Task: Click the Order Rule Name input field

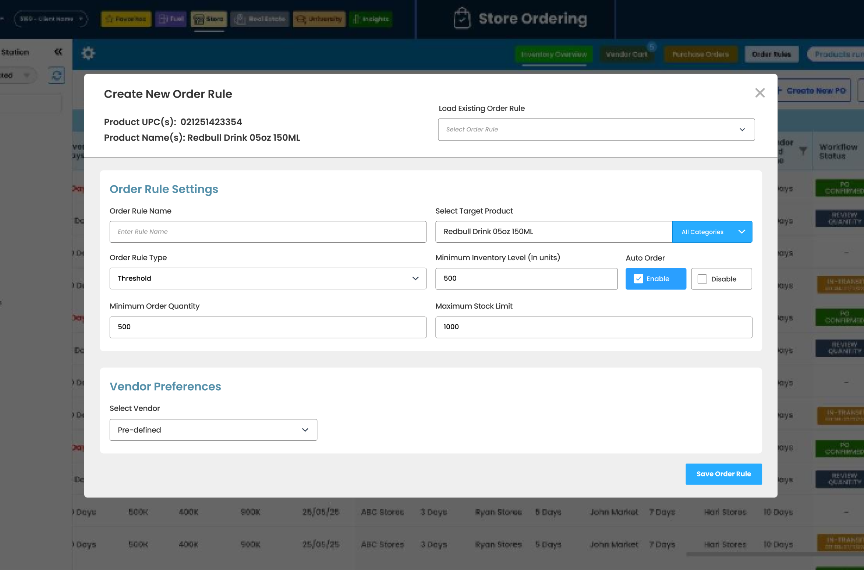Action: (268, 232)
